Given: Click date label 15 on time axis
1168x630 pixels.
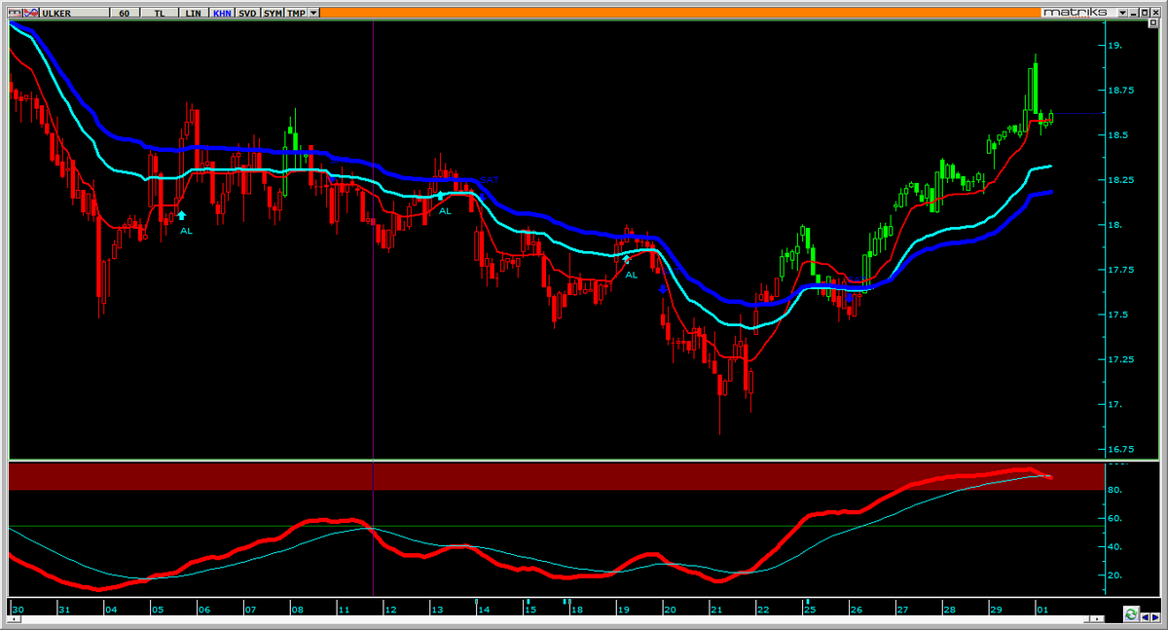Looking at the screenshot, I should pos(529,610).
